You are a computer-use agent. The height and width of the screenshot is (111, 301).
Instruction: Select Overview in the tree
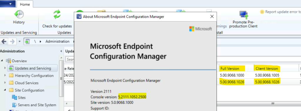click(19, 61)
